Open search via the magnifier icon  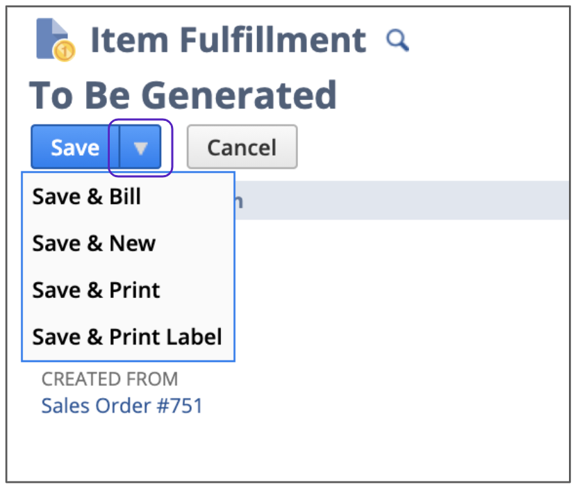coord(397,40)
